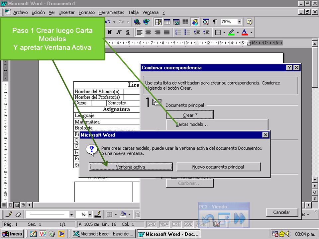Click the shading paint bucket icon
319x239 pixels.
pos(123,214)
